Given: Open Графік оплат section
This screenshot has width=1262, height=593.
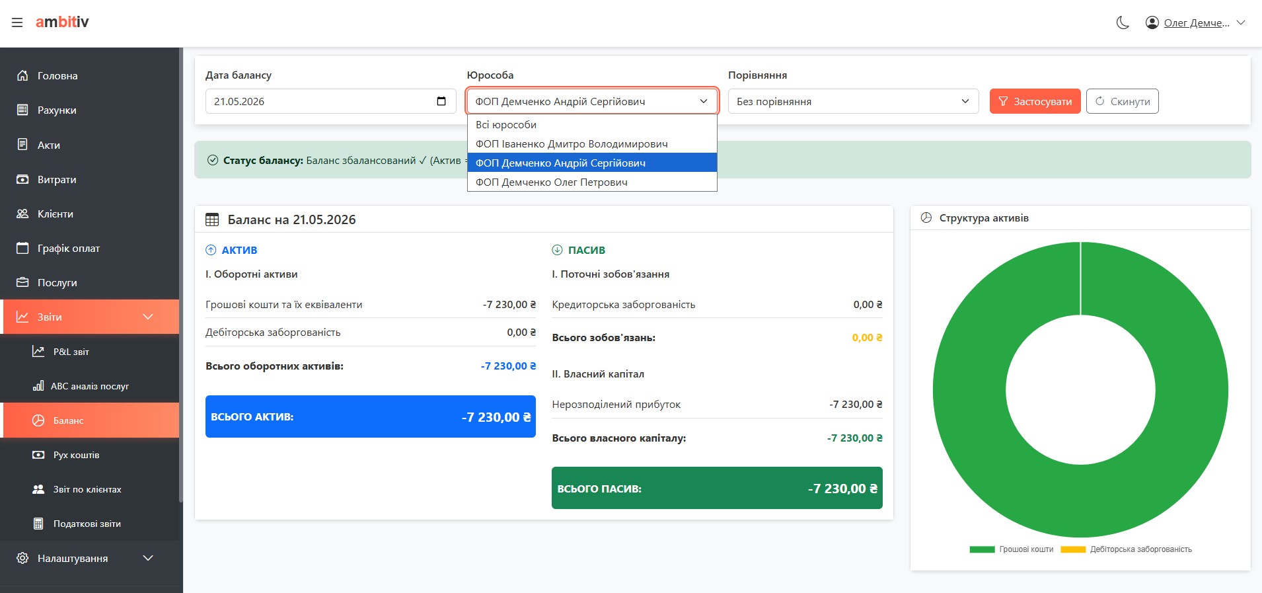Looking at the screenshot, I should pyautogui.click(x=90, y=248).
